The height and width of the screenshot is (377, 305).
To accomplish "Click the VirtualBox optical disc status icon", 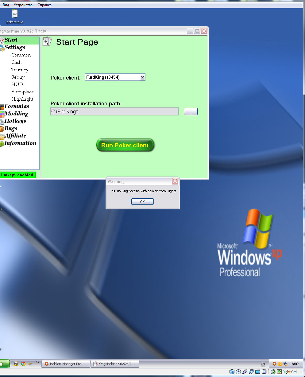I will [238, 372].
